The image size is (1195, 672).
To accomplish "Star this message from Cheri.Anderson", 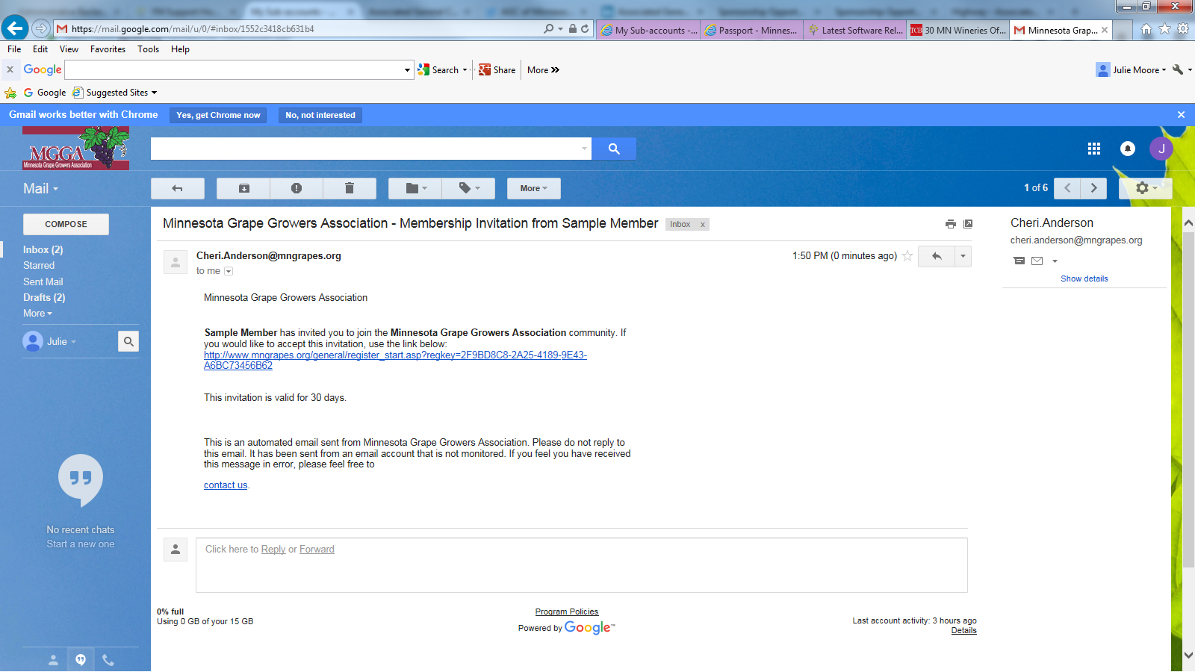I will pos(907,256).
